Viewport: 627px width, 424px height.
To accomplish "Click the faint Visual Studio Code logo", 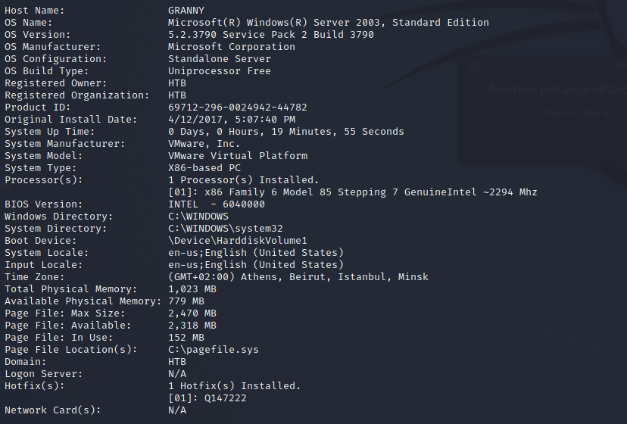I will pos(475,66).
